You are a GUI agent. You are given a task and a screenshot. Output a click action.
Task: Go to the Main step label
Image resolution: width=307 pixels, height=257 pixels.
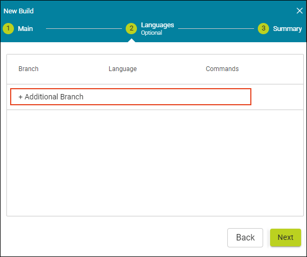point(25,29)
